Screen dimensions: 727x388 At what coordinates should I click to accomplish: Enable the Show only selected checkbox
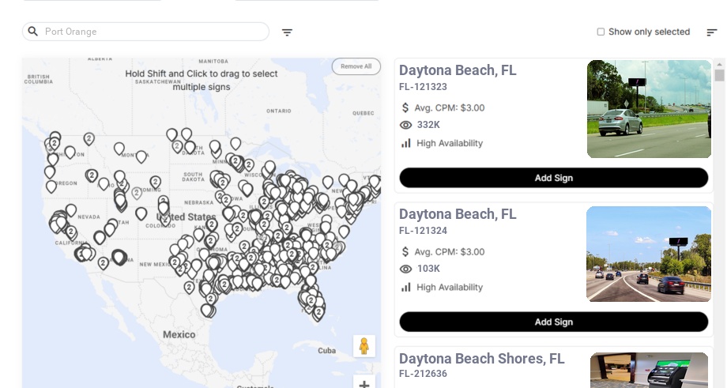[x=601, y=32]
